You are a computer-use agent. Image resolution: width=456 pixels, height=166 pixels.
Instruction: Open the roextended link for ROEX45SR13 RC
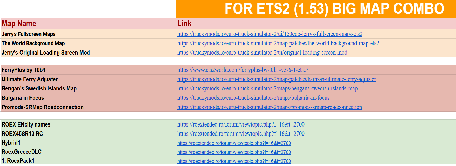click(241, 134)
